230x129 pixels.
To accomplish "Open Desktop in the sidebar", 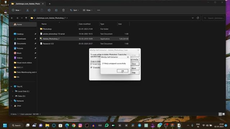I will click(20, 34).
